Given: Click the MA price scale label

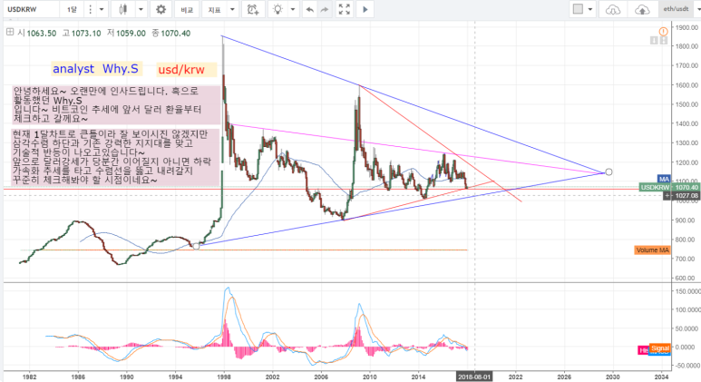Looking at the screenshot, I should tap(664, 180).
